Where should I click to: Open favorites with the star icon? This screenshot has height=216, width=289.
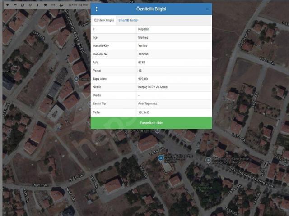click(45, 5)
